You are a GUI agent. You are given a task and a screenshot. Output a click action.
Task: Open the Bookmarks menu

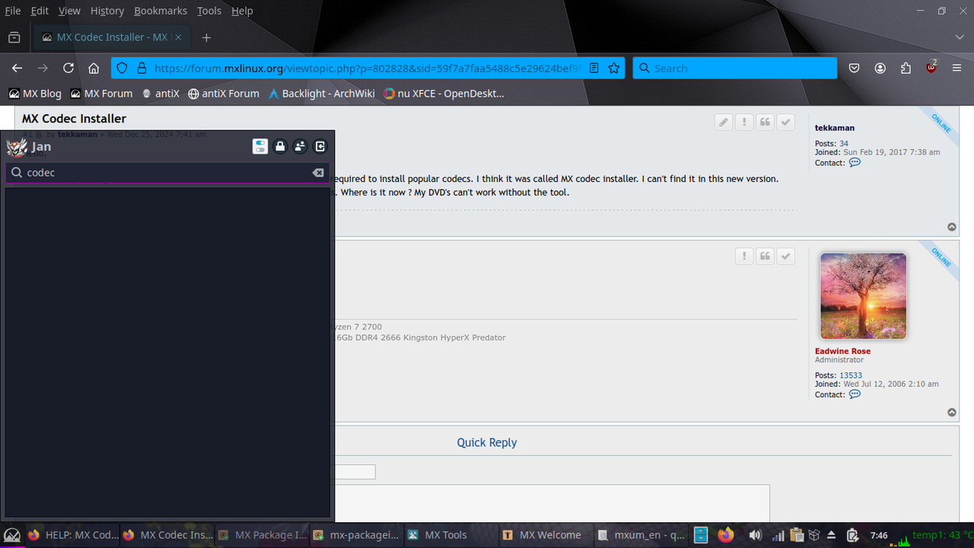(x=161, y=11)
